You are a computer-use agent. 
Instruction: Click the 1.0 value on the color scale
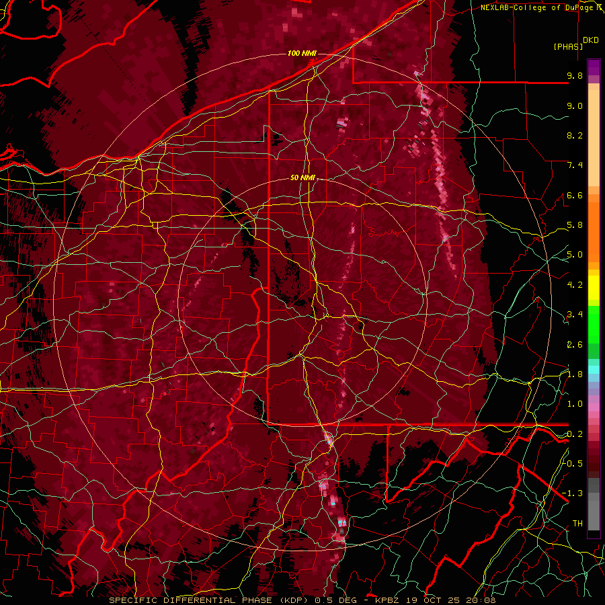[575, 404]
